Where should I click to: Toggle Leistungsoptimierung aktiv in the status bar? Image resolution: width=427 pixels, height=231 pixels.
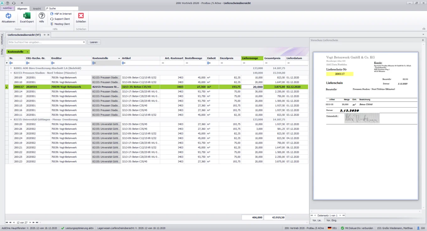tap(62, 228)
